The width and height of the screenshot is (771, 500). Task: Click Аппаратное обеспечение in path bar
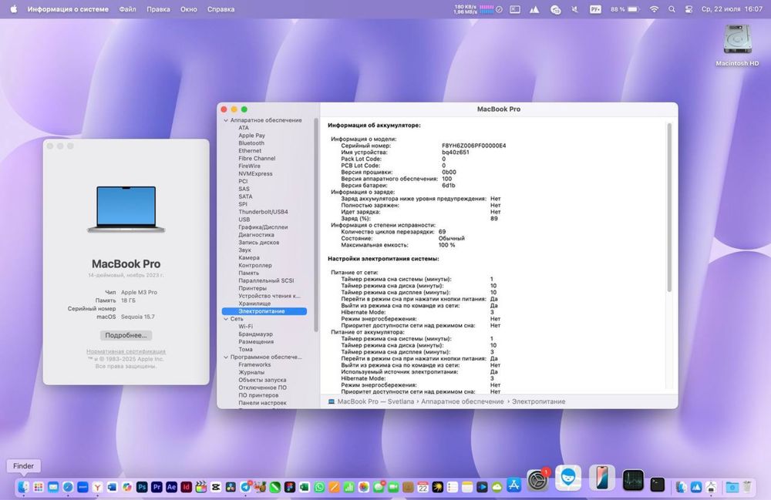coord(462,401)
